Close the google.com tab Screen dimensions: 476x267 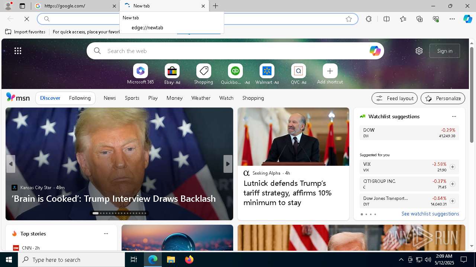(114, 6)
